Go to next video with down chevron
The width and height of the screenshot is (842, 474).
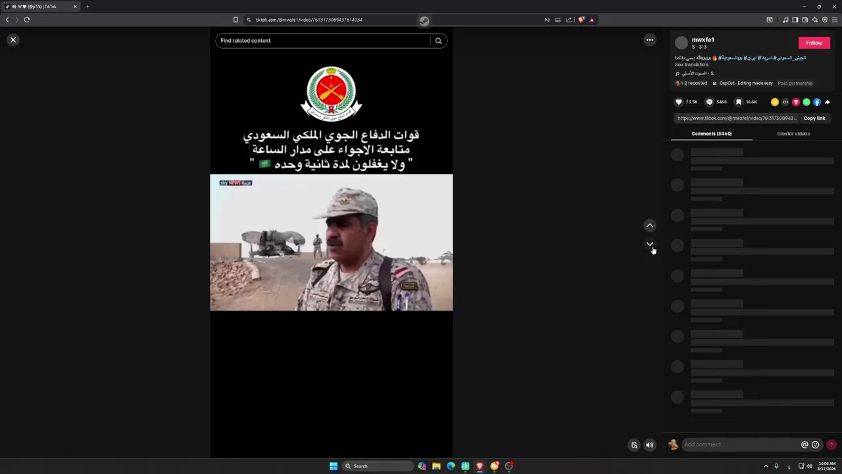click(x=650, y=244)
